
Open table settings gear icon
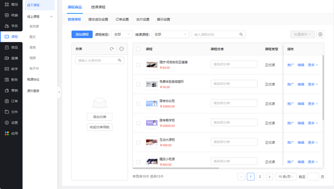click(x=320, y=35)
